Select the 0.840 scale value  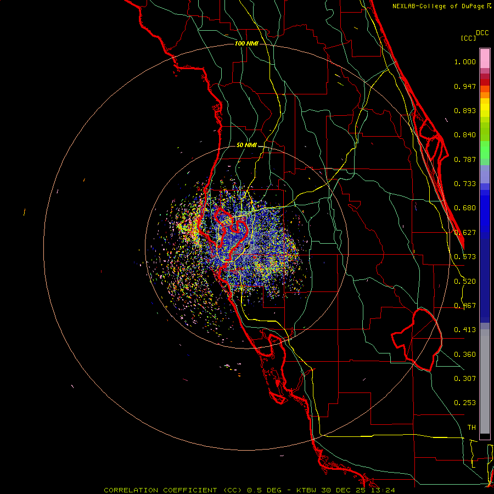click(465, 135)
